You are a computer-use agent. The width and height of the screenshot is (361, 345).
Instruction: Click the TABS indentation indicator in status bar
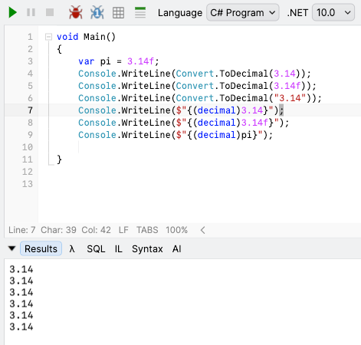point(147,230)
